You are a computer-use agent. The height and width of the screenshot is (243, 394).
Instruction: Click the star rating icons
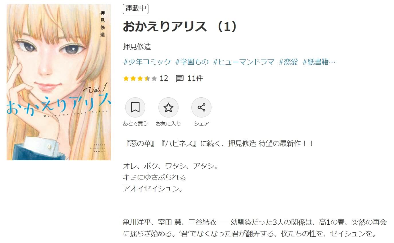pos(140,78)
